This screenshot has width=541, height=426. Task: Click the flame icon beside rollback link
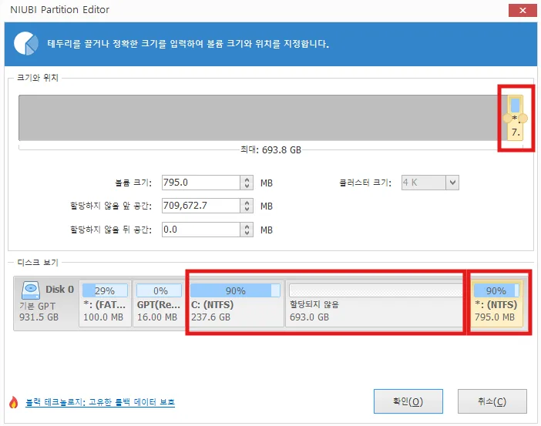point(13,402)
